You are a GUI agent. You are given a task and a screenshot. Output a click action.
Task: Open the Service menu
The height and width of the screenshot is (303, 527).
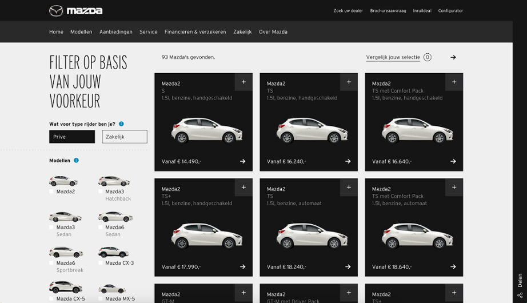[148, 32]
